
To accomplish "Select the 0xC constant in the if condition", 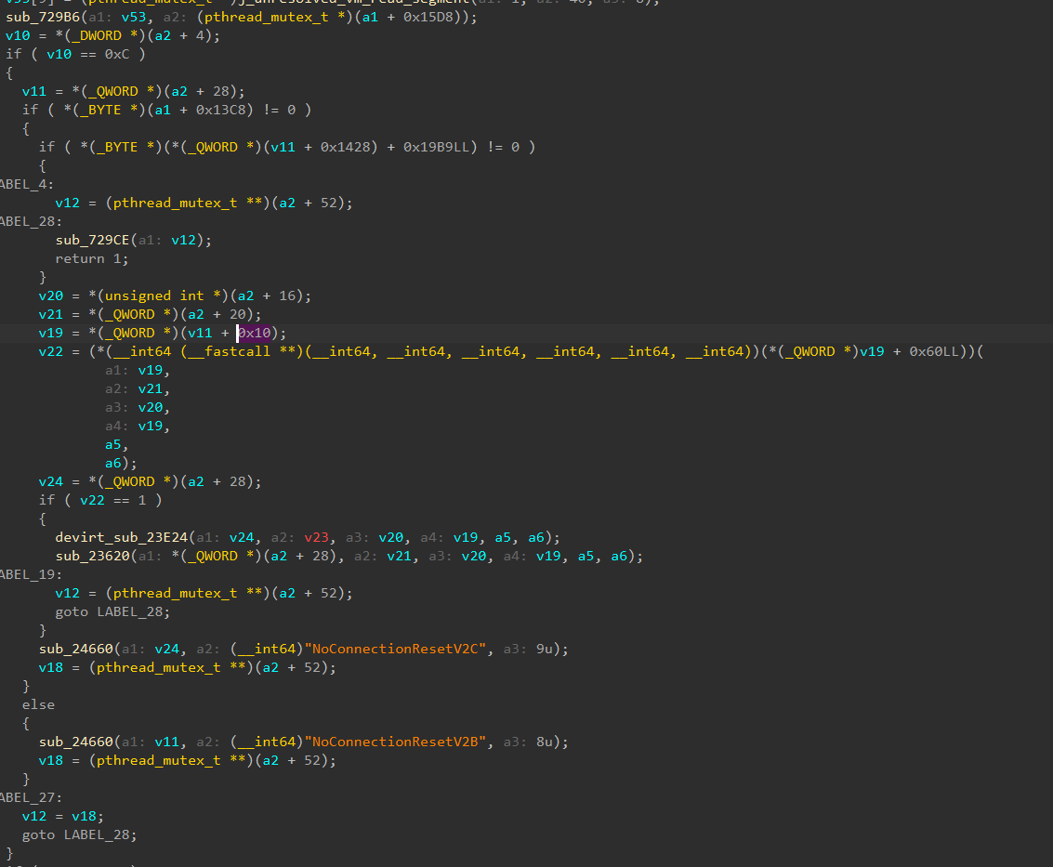I will pos(117,55).
